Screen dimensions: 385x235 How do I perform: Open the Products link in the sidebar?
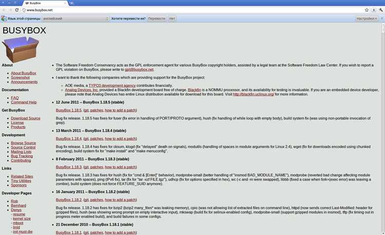(x=18, y=127)
